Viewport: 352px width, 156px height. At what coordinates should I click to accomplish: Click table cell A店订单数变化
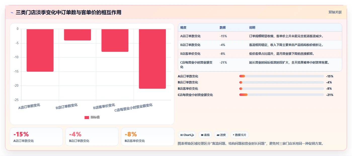tap(190, 36)
